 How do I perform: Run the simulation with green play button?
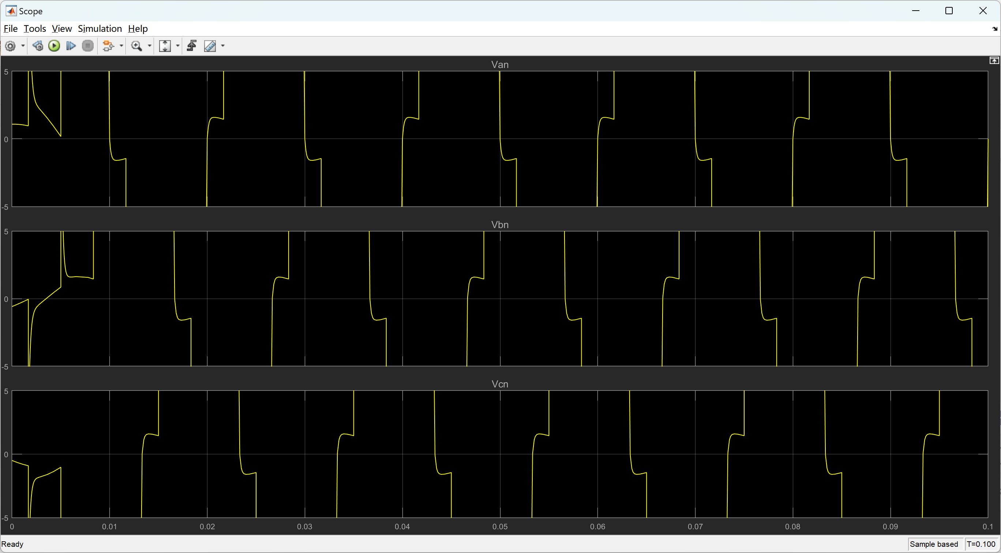(54, 46)
